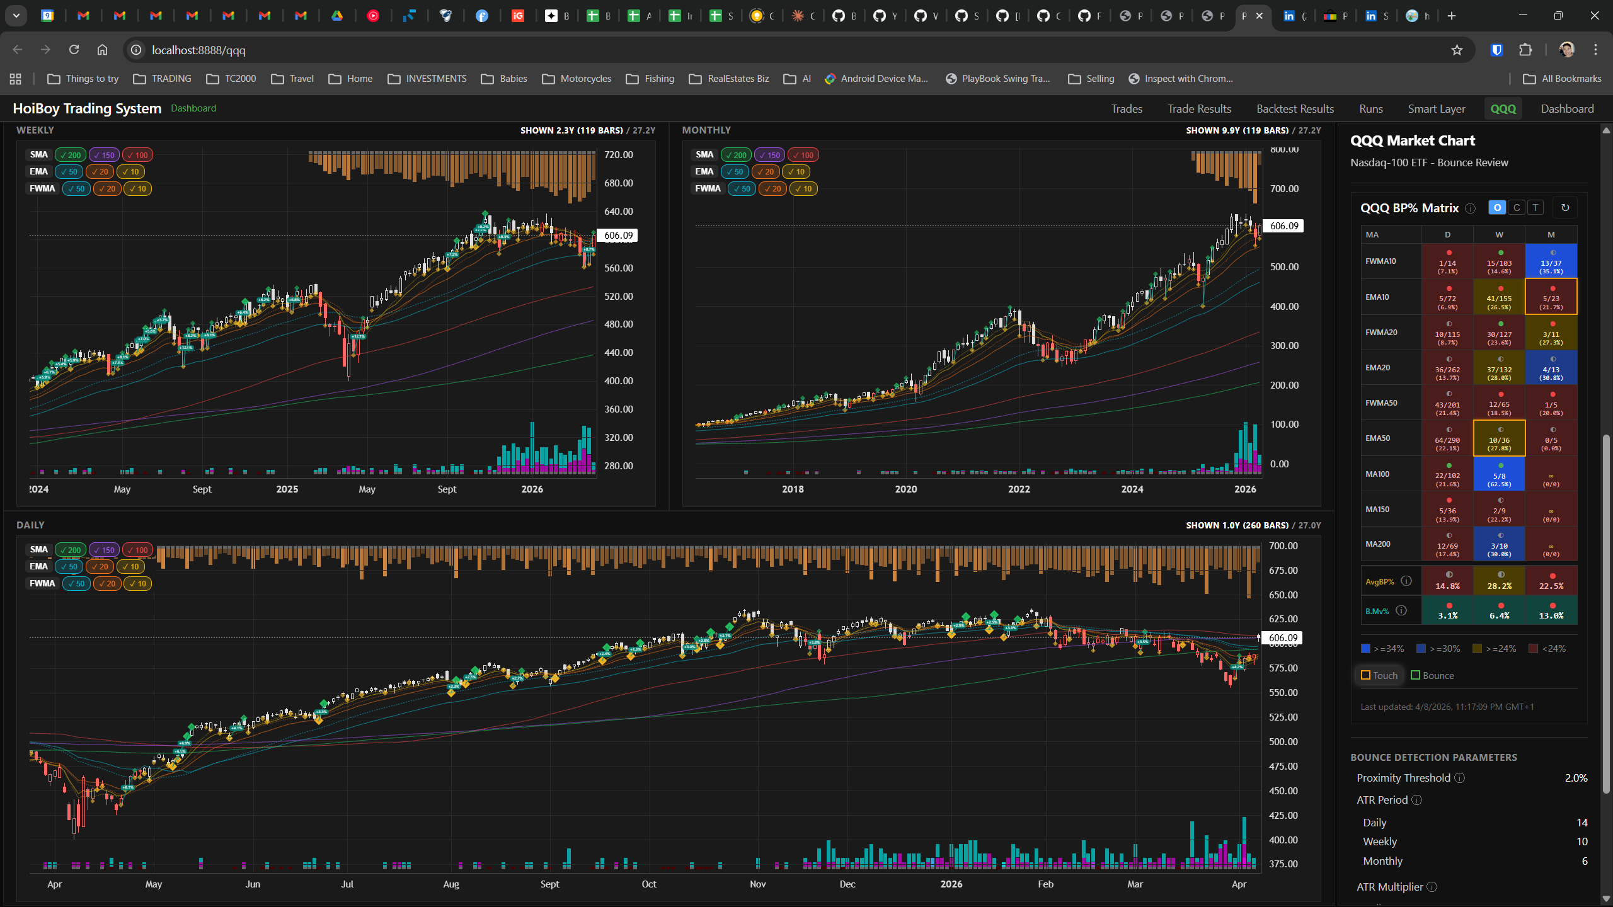The width and height of the screenshot is (1613, 907).
Task: Click the Dashboard link beside title
Action: pos(193,108)
